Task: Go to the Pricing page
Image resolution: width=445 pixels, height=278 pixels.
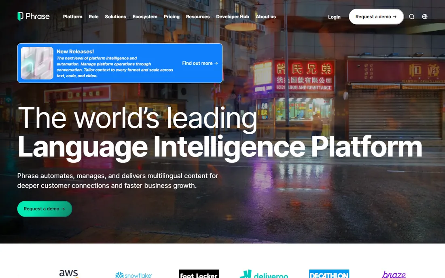Action: 172,17
